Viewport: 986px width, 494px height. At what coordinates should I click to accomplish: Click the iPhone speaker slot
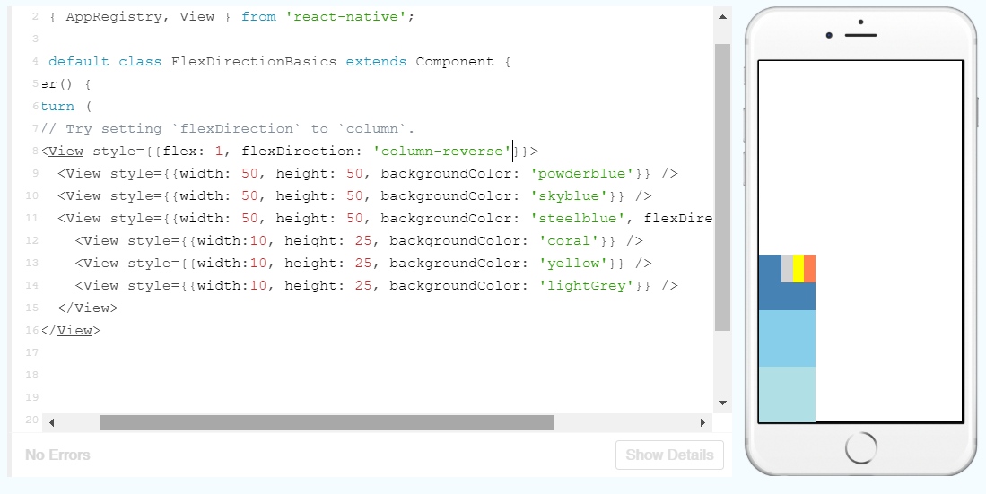point(860,35)
